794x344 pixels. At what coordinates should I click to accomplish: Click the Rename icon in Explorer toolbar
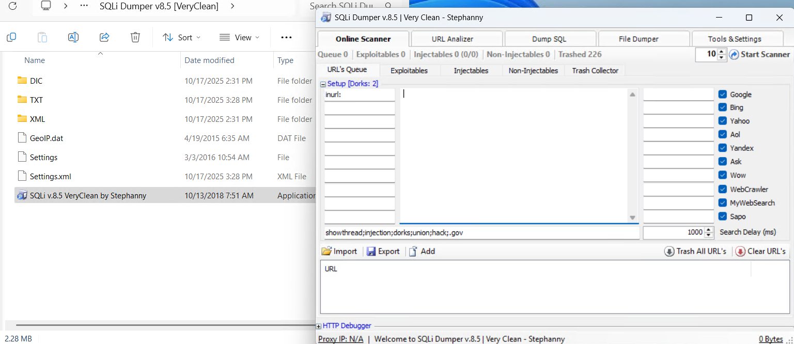point(73,37)
